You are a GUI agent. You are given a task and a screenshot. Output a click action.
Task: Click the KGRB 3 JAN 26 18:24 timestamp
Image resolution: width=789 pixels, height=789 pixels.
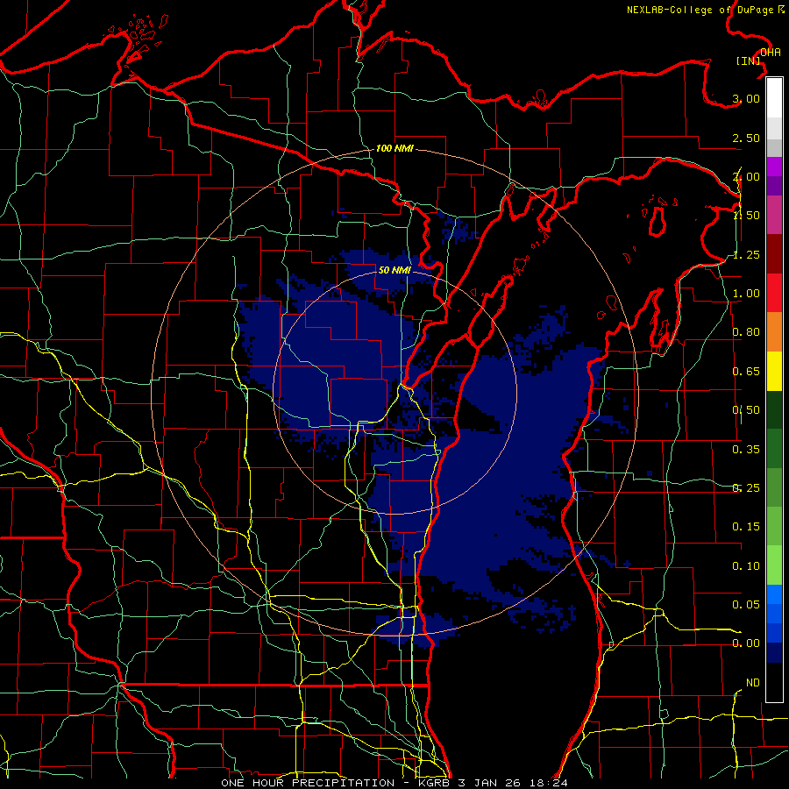(493, 783)
